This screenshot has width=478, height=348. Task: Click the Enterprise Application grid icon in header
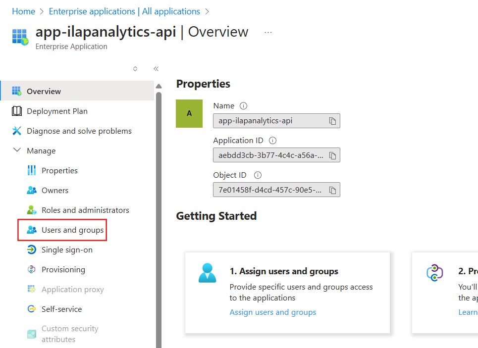20,37
